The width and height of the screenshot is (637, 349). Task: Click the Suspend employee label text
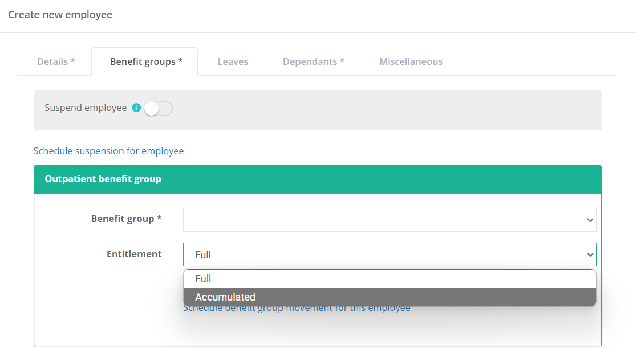(x=86, y=108)
